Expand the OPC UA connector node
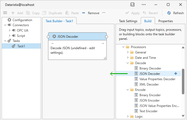Screen dimensions: 187x120 (10, 30)
